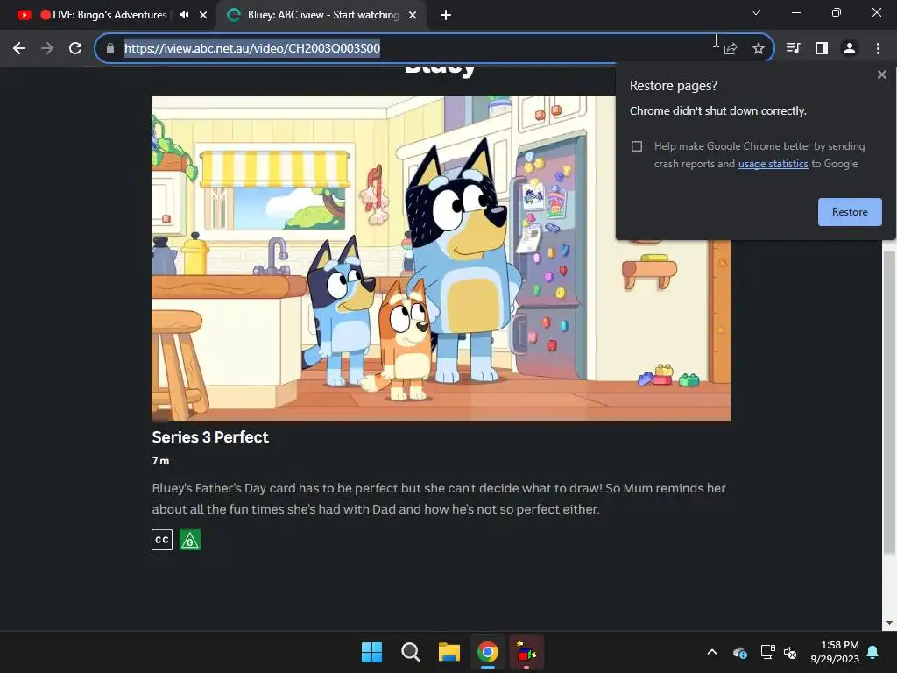The image size is (897, 673).
Task: Close the Bluey ABC iview tab
Action: coord(413,15)
